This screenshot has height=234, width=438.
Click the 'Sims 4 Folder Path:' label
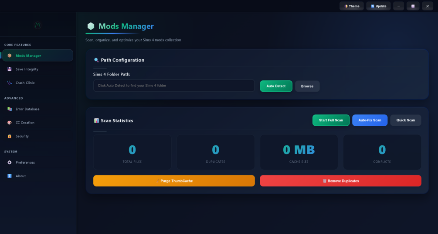112,75
